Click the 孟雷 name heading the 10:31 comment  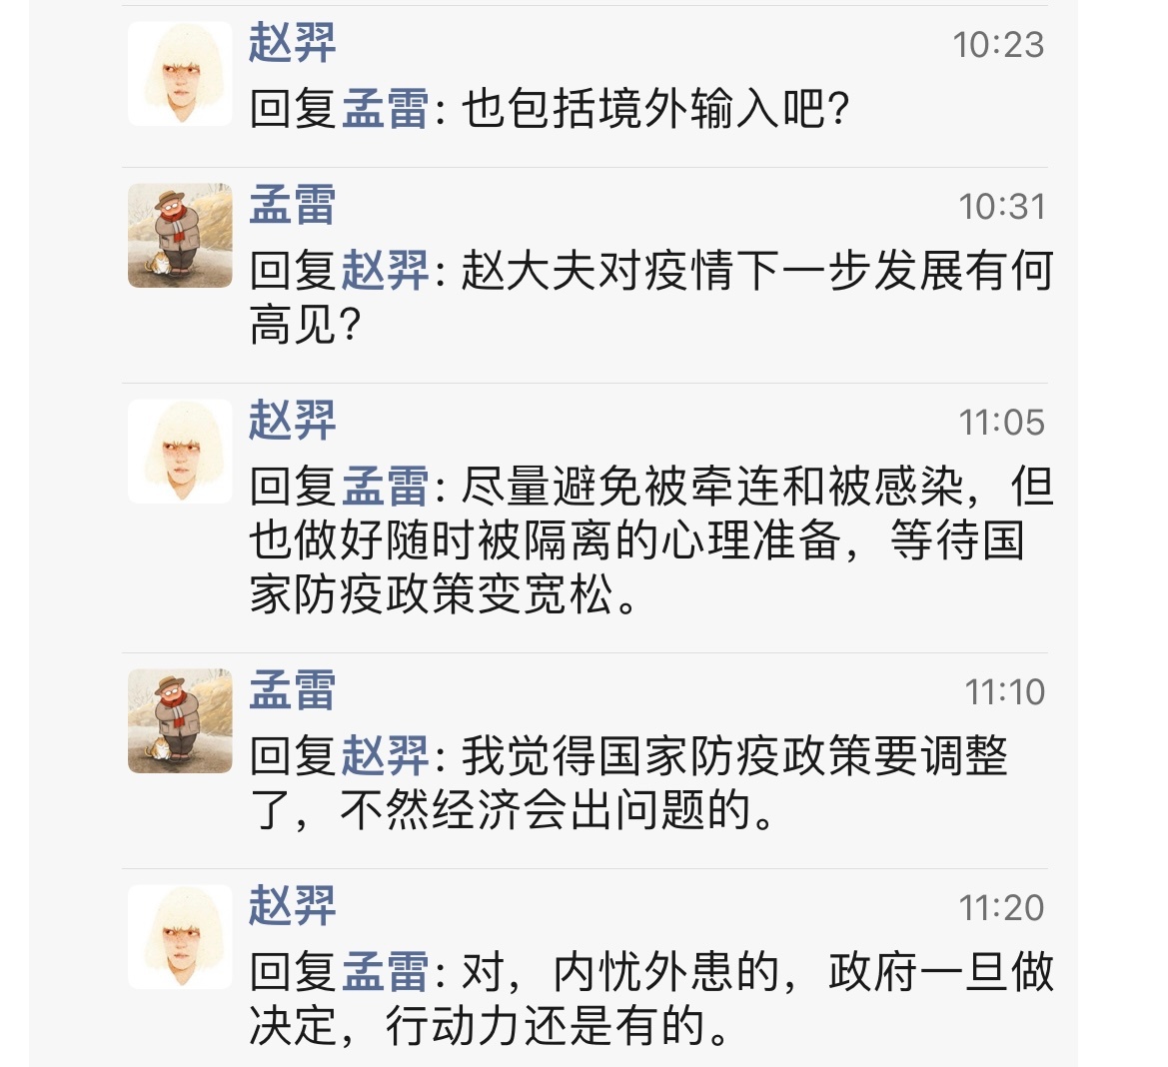(x=292, y=205)
